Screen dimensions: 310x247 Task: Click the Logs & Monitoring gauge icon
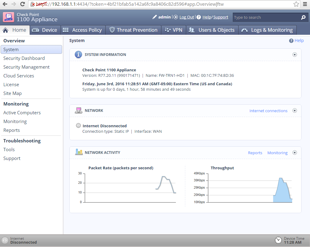tap(245, 30)
